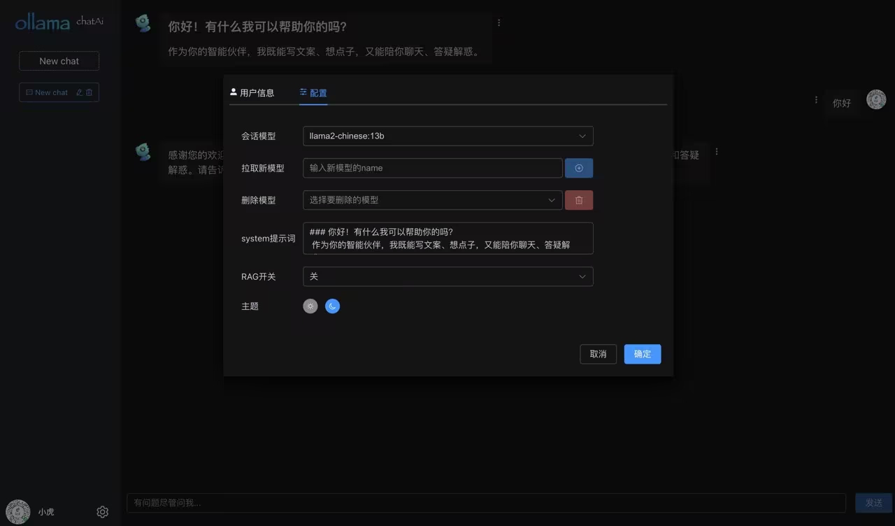Click the three-dot menu beside the 你好 message
Image resolution: width=895 pixels, height=526 pixels.
[x=816, y=100]
